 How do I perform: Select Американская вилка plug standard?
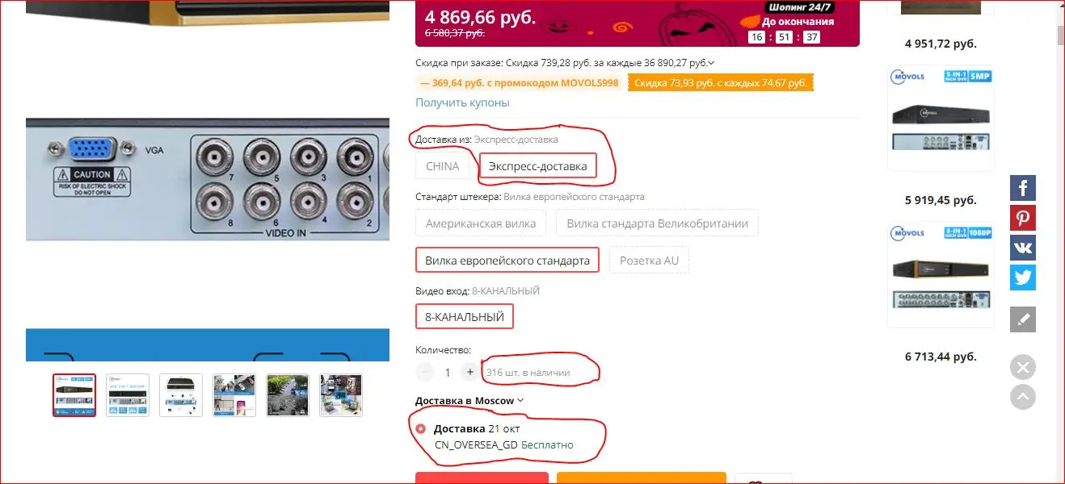pyautogui.click(x=481, y=223)
